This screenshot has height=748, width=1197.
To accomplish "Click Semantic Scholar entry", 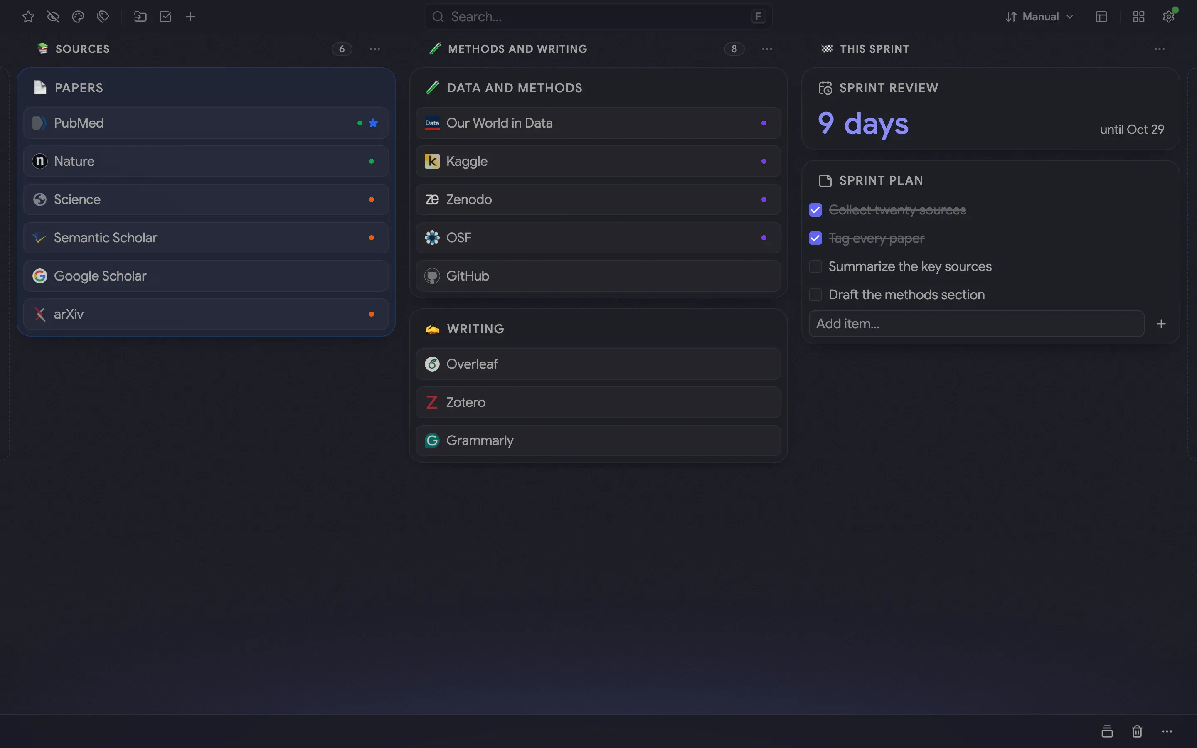I will point(206,237).
